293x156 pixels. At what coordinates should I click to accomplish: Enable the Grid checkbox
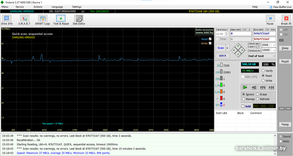(x=243, y=106)
